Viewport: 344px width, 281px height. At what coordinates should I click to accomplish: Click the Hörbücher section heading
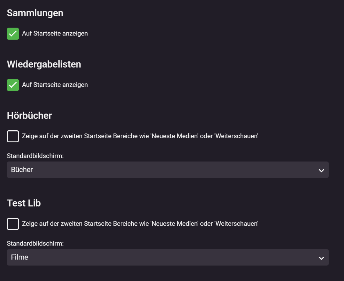pyautogui.click(x=29, y=115)
